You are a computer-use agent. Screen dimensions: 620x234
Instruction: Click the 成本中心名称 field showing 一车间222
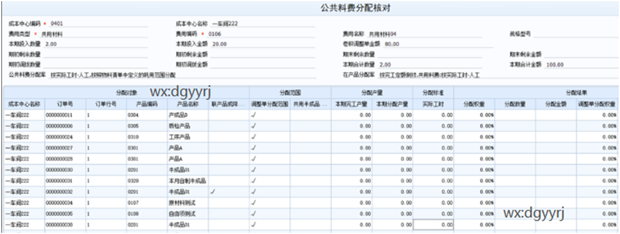(x=263, y=24)
